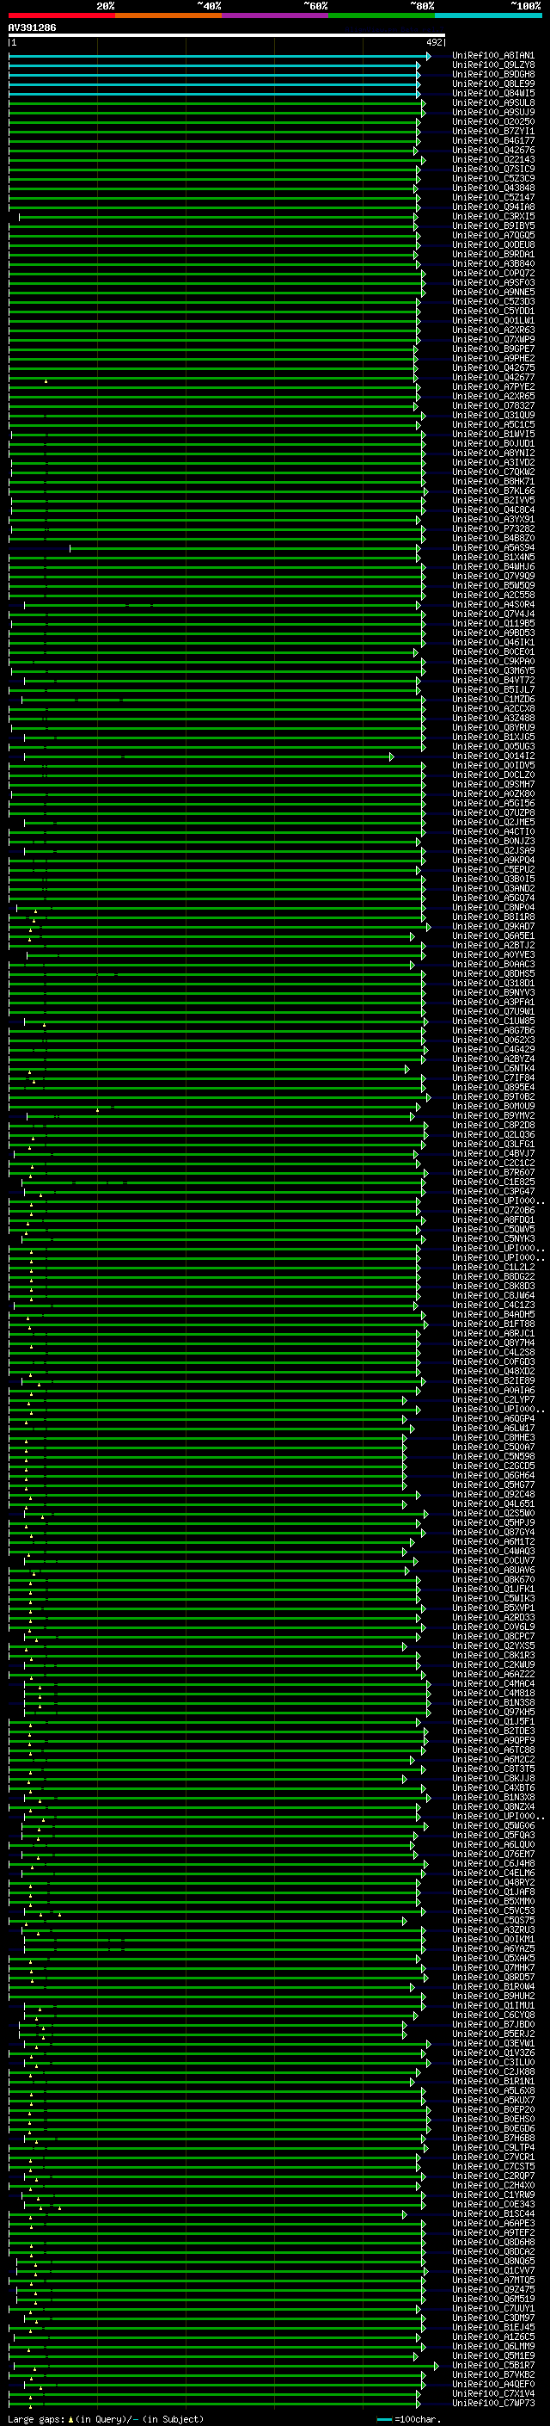This screenshot has height=2426, width=550.
Task: Select the UniRef100_A2XR63 label
Action: pos(493,330)
